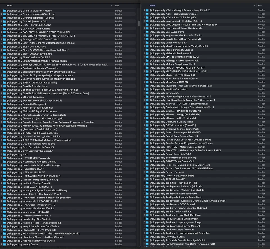Click folder icon of Ethereal Symphony
Screen dimensions: 270x249
(4, 97)
